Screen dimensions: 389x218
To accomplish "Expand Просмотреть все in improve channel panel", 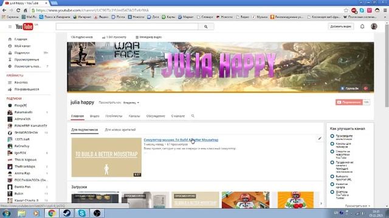I will 357,206.
